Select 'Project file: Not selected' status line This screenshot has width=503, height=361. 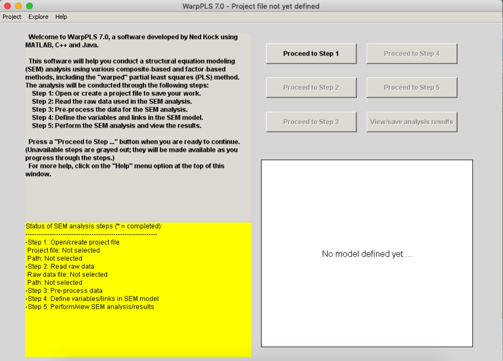(64, 250)
